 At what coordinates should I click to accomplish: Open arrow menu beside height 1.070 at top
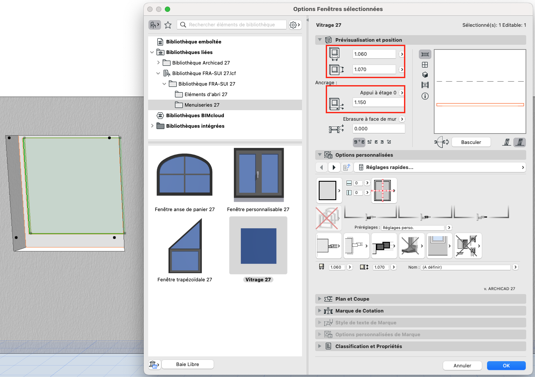point(401,70)
